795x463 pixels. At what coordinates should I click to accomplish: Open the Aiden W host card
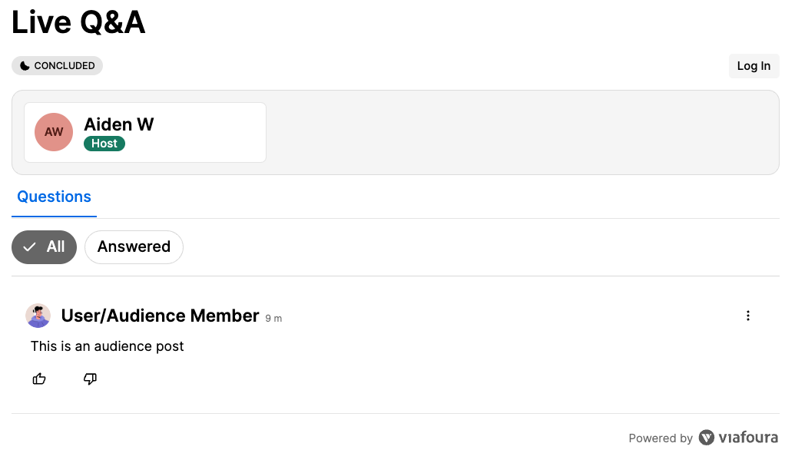click(x=145, y=132)
